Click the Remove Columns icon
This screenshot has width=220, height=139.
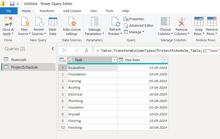(x=182, y=22)
